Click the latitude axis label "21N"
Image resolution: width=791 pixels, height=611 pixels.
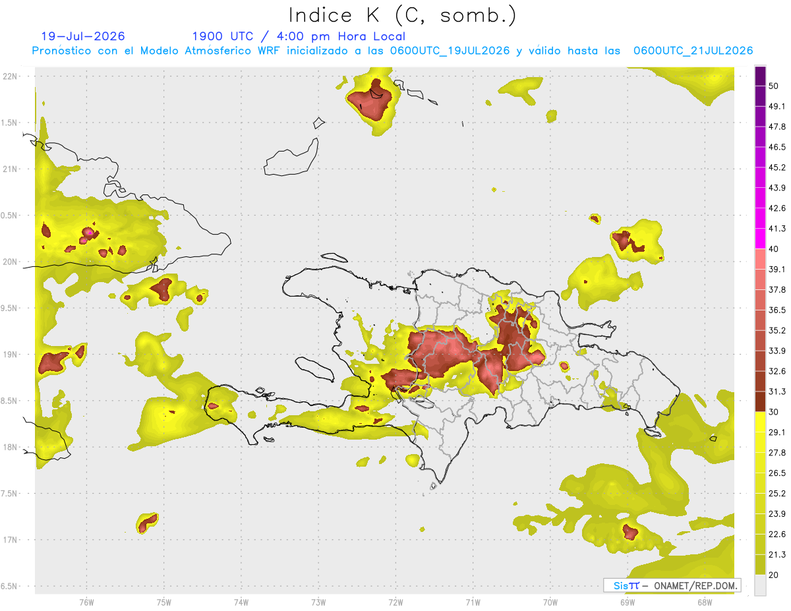tap(9, 169)
